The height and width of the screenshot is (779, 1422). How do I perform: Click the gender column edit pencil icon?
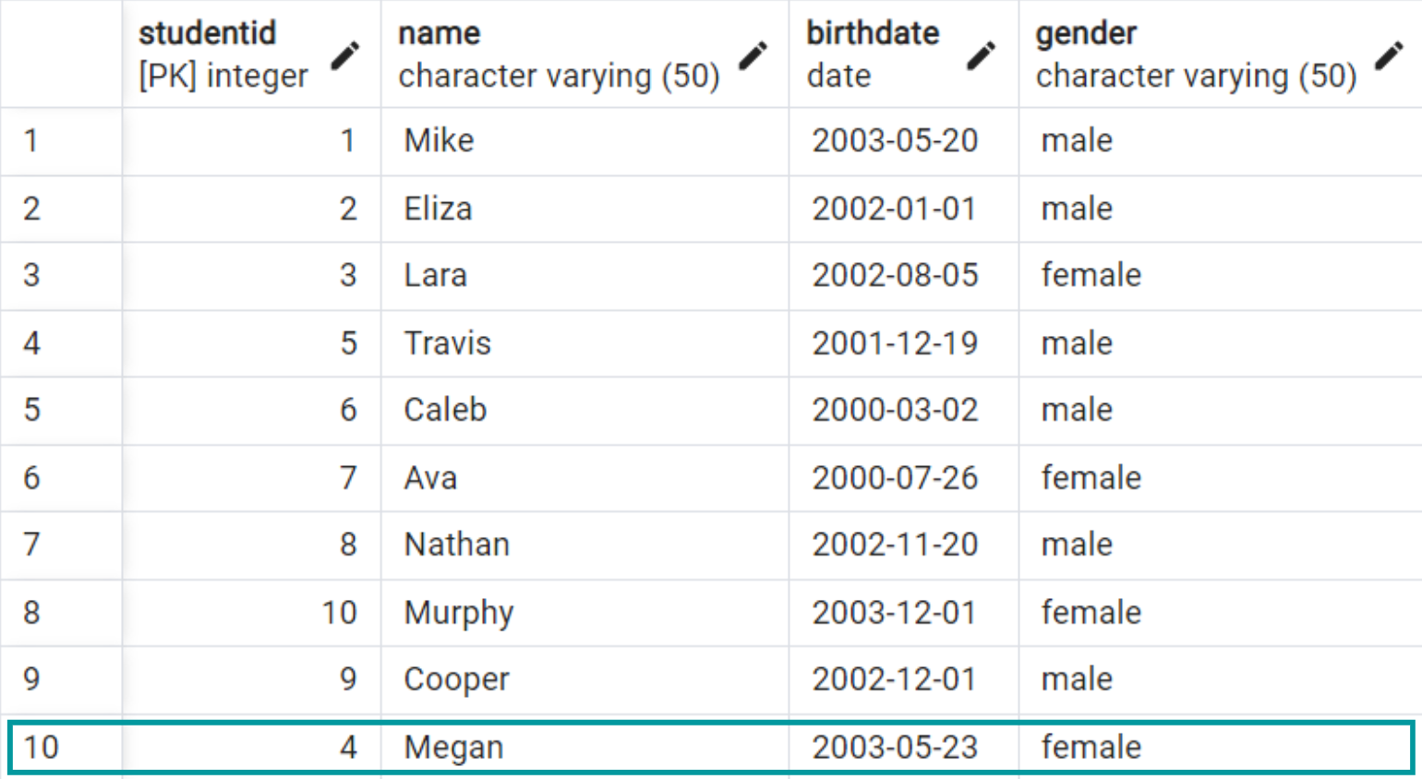tap(1388, 55)
